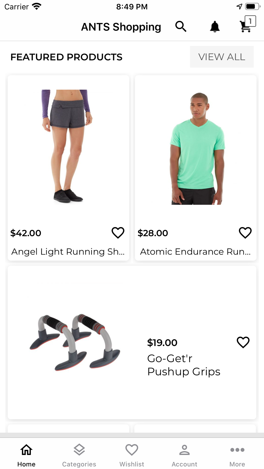Open the More tab
This screenshot has width=264, height=469.
point(237,455)
